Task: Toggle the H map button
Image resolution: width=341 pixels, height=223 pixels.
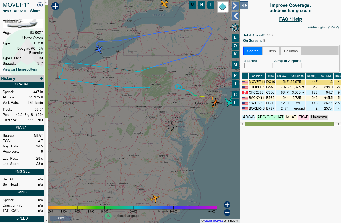Action: [x=202, y=5]
